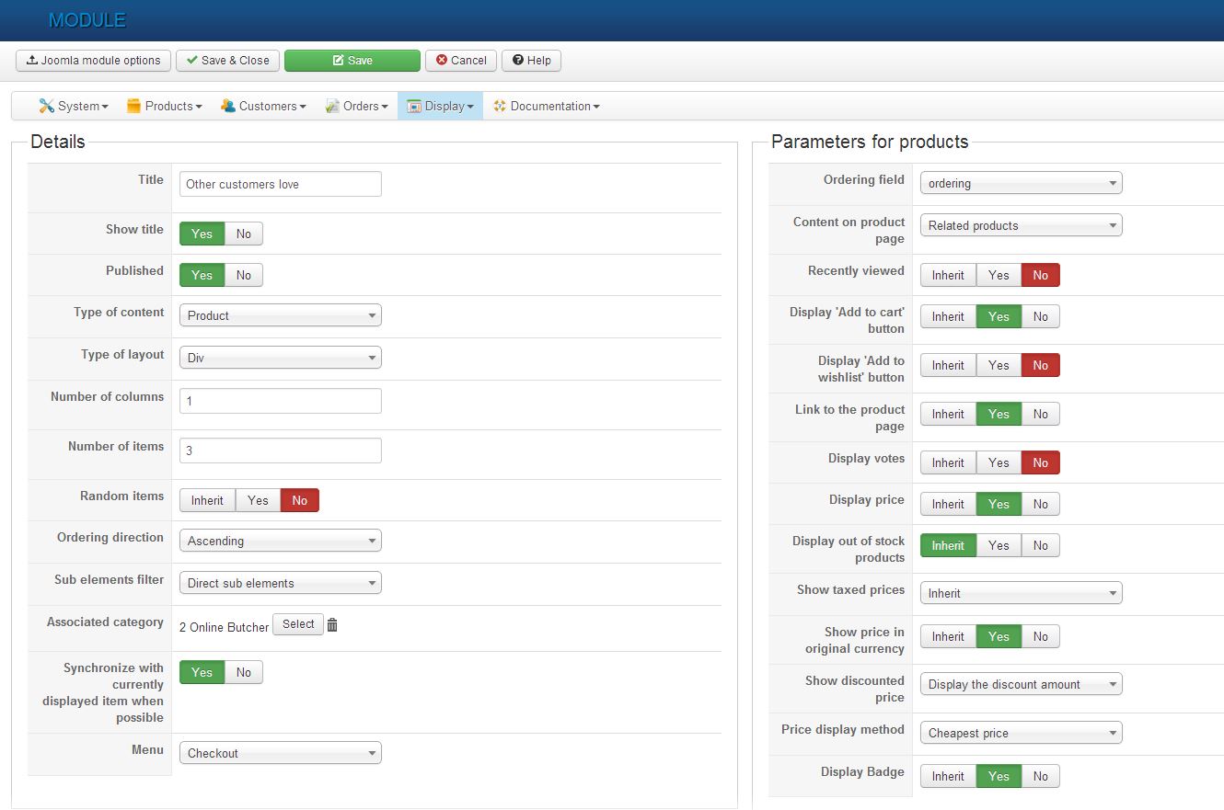This screenshot has height=810, width=1224.
Task: Set Display out of stock products to No
Action: click(x=1041, y=545)
